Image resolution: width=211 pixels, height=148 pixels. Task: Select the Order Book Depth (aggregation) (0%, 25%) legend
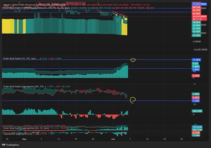pyautogui.click(x=25, y=86)
